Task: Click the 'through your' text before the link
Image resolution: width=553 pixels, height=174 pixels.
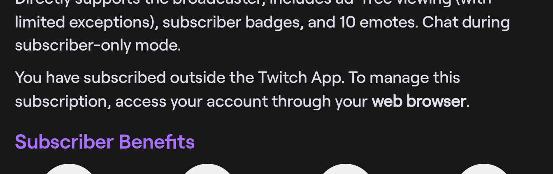Action: 320,101
